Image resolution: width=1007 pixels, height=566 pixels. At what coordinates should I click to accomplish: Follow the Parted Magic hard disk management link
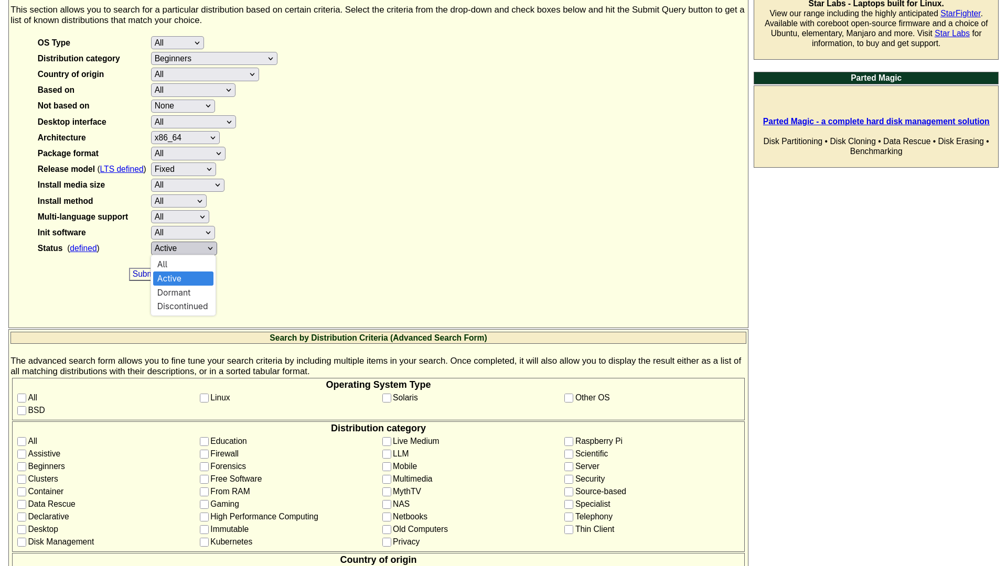pyautogui.click(x=876, y=121)
